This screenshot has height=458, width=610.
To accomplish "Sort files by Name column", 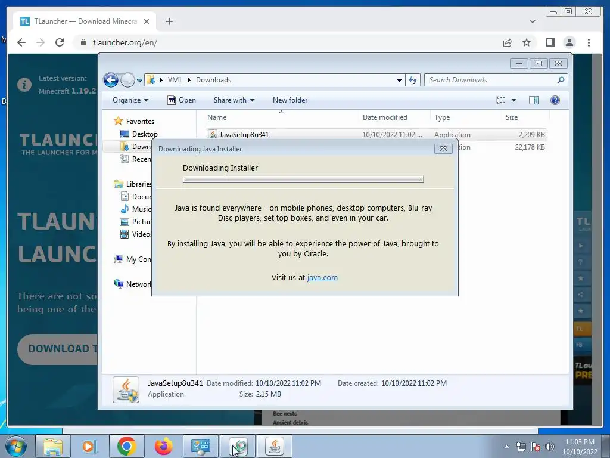I will (281, 117).
